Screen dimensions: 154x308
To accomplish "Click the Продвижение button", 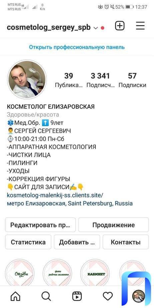I will coord(113,225).
